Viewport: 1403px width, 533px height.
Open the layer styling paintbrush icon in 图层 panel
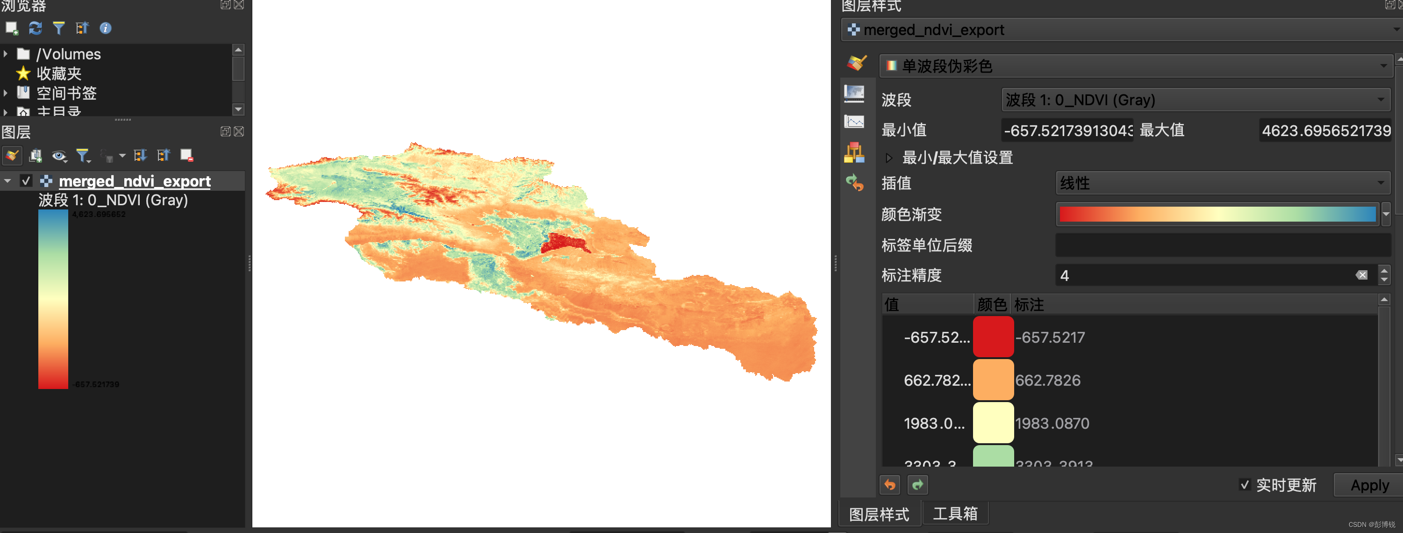point(11,155)
